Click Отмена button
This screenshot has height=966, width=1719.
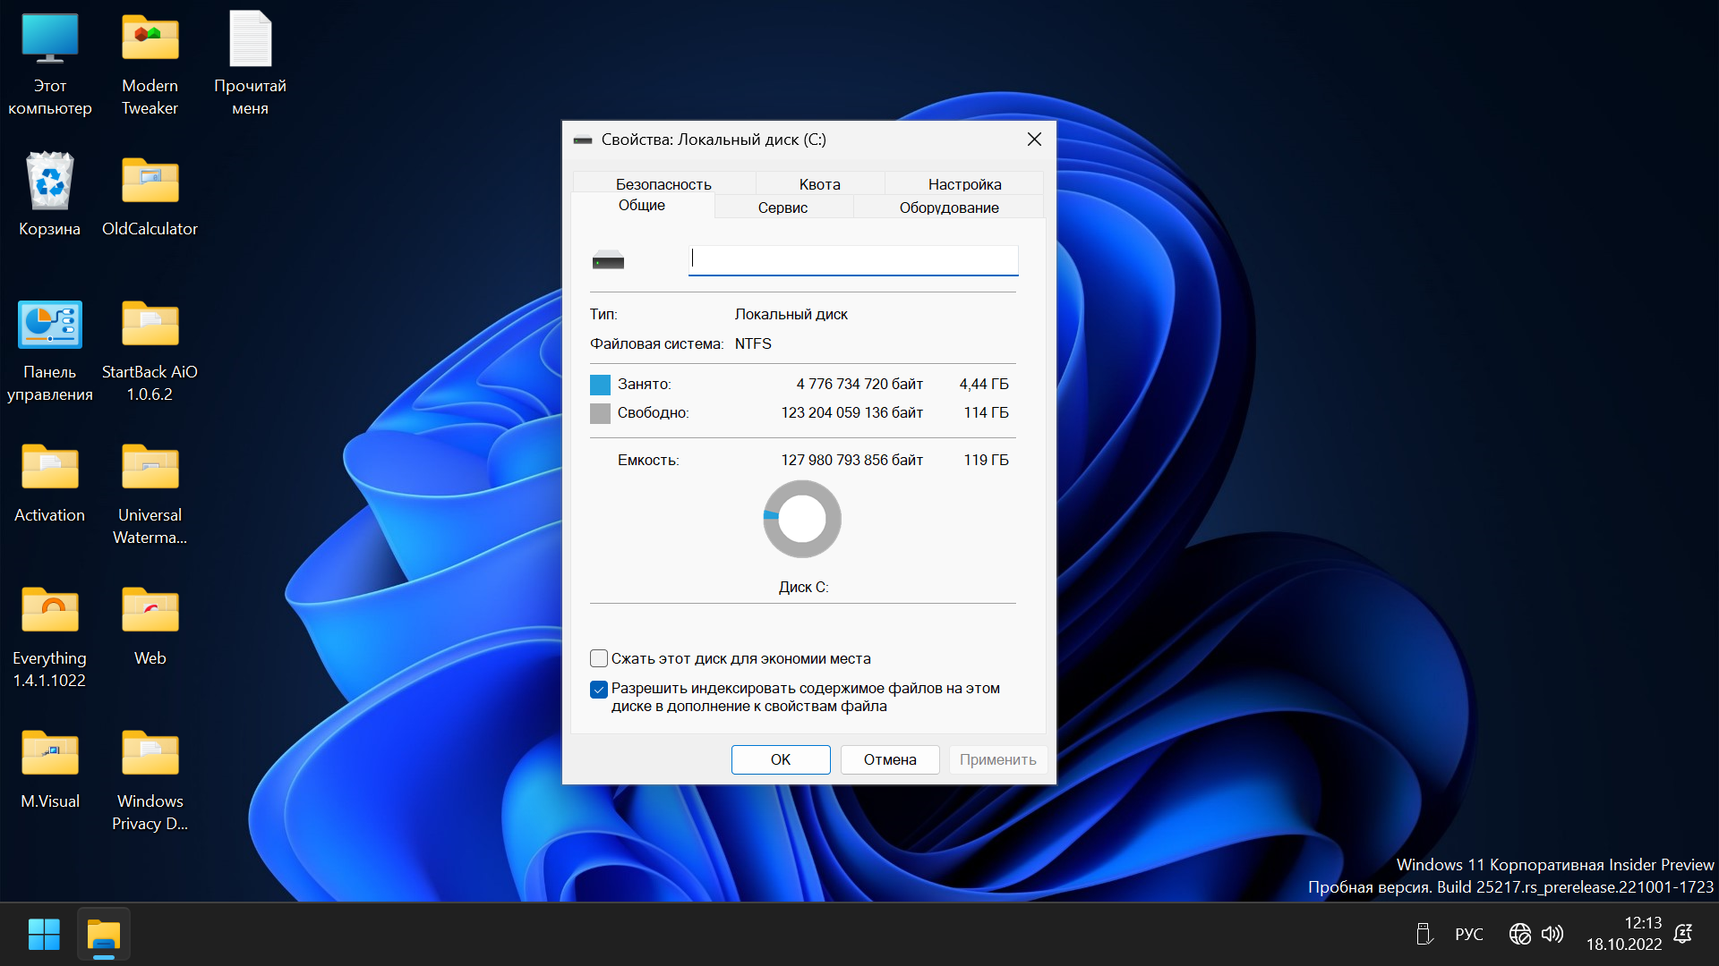click(888, 758)
